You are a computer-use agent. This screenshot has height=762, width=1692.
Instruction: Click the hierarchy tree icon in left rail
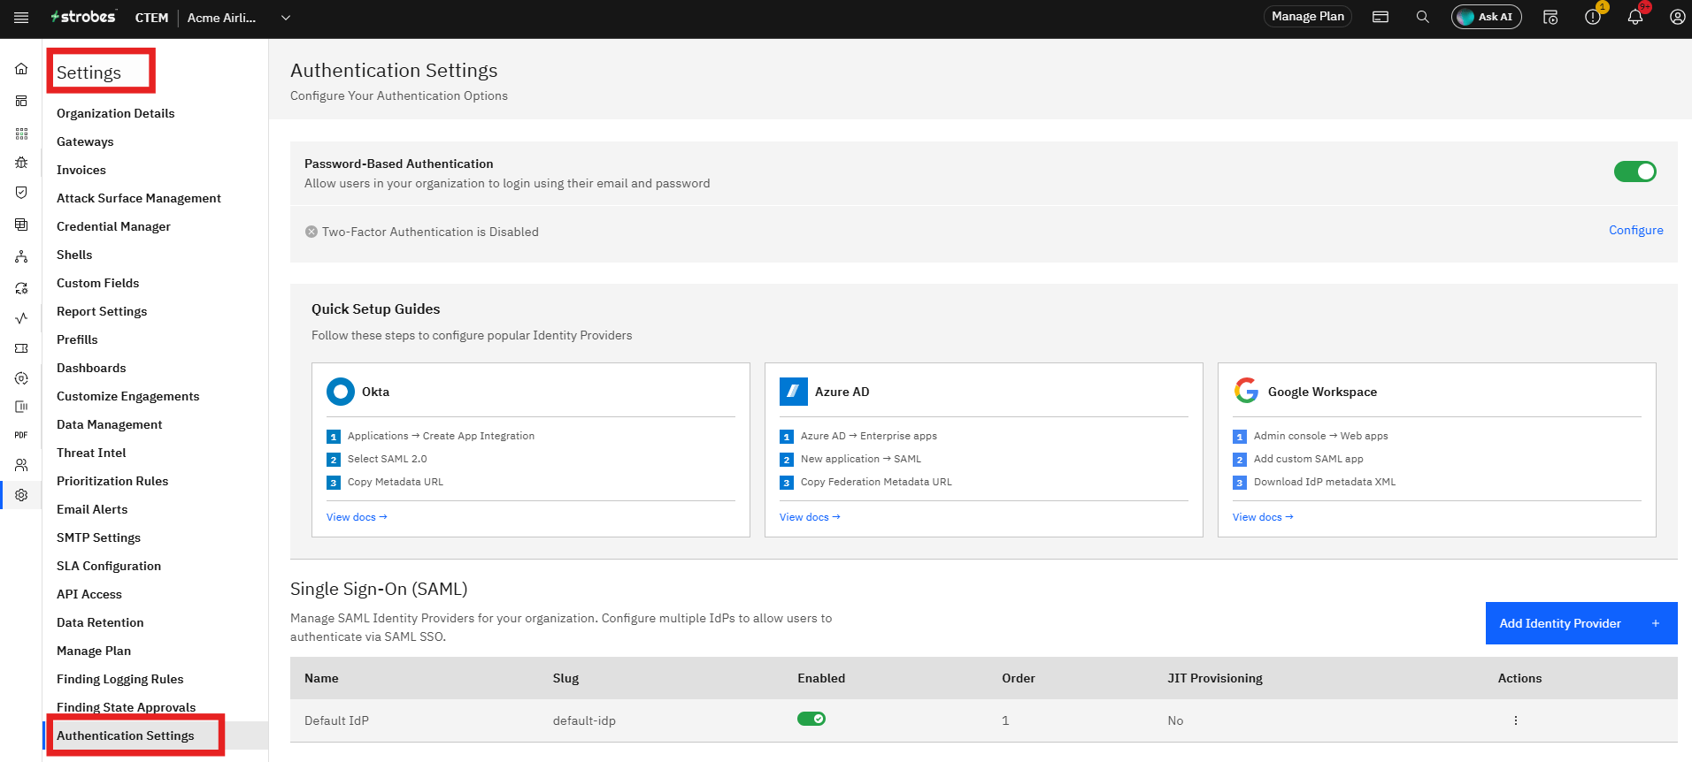(21, 256)
